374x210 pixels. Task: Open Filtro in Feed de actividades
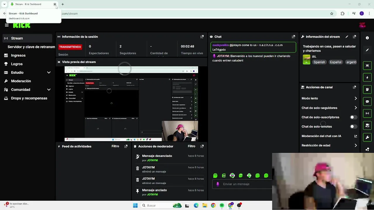115,146
